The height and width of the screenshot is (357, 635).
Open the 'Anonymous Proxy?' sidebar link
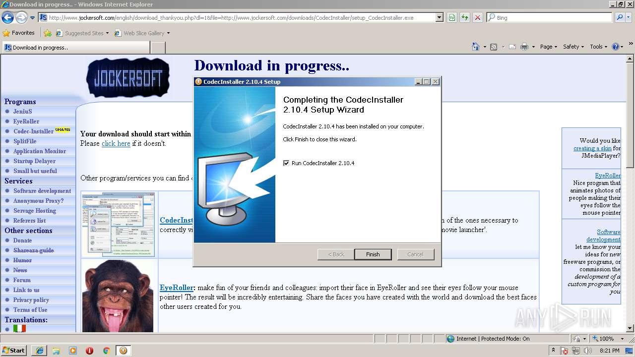[x=38, y=201]
